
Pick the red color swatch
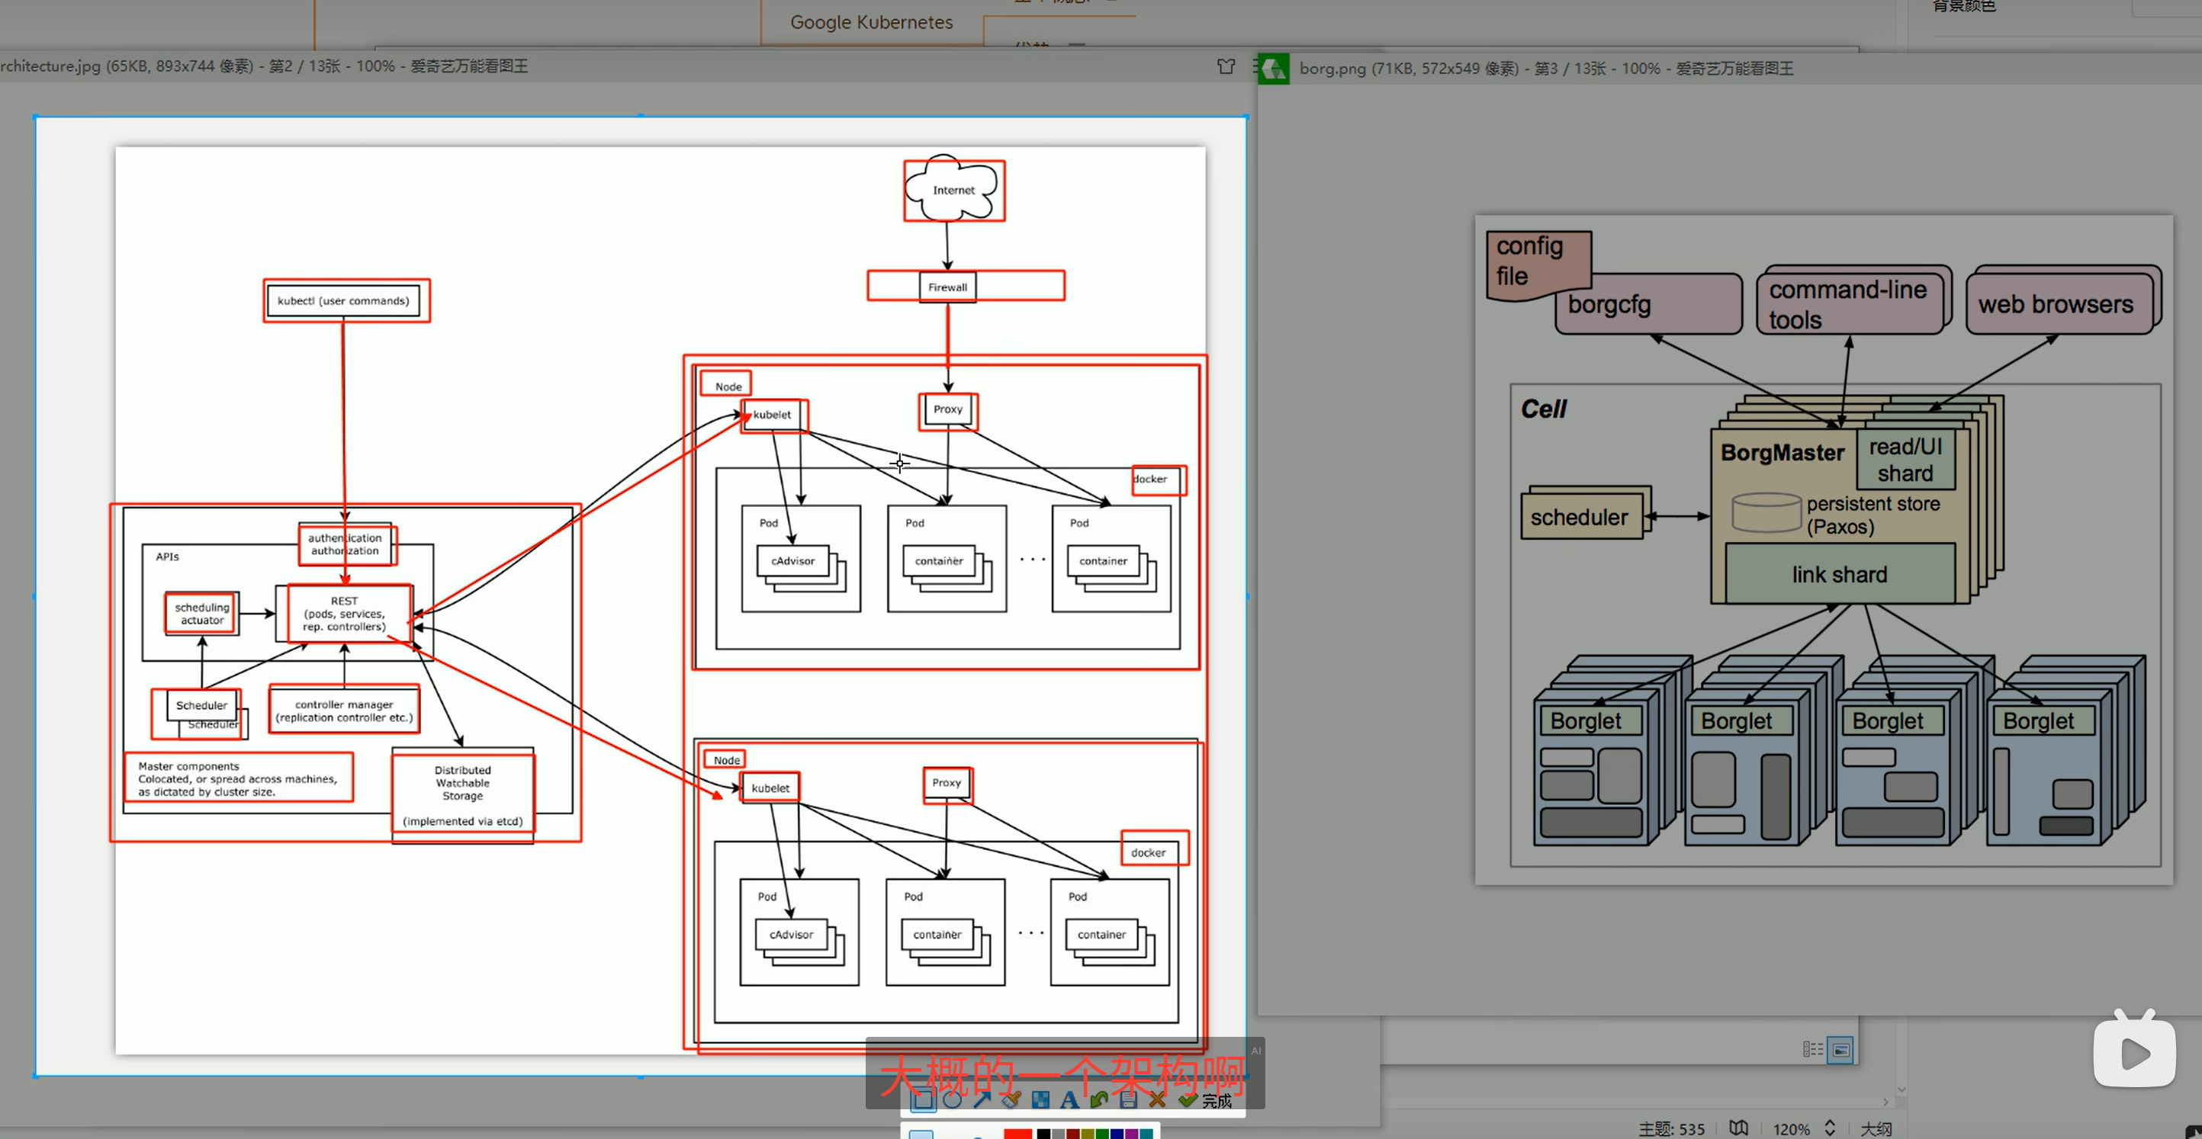[x=1017, y=1134]
